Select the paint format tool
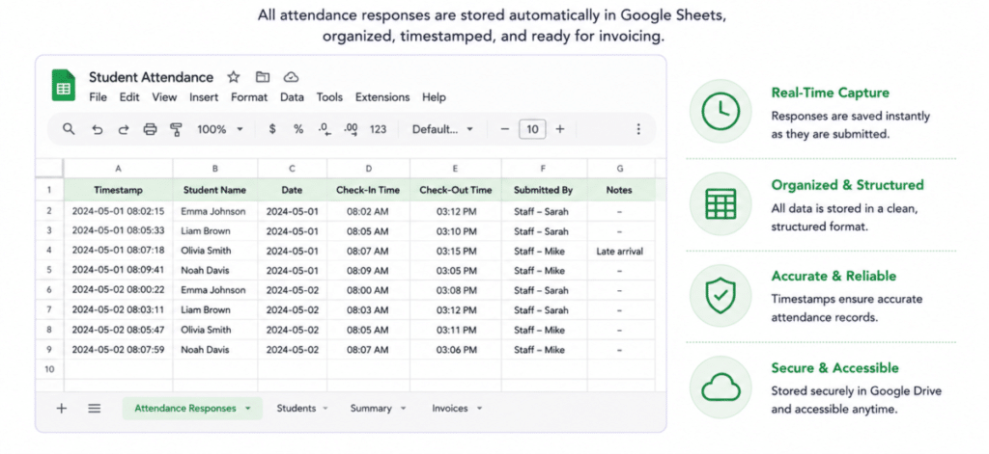This screenshot has height=454, width=989. pyautogui.click(x=176, y=129)
